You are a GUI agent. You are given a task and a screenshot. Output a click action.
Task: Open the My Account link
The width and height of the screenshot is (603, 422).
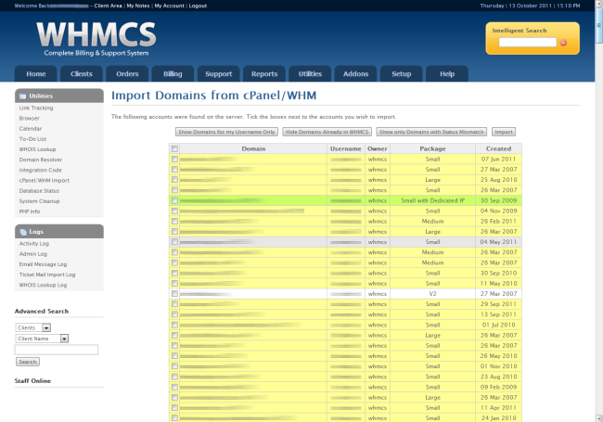tap(169, 6)
